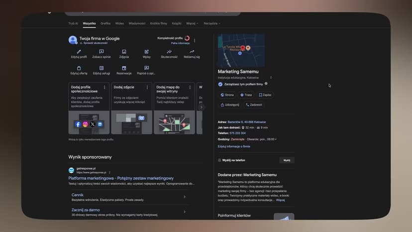Open options on Dodaj profile społecznościowe card

(104, 87)
